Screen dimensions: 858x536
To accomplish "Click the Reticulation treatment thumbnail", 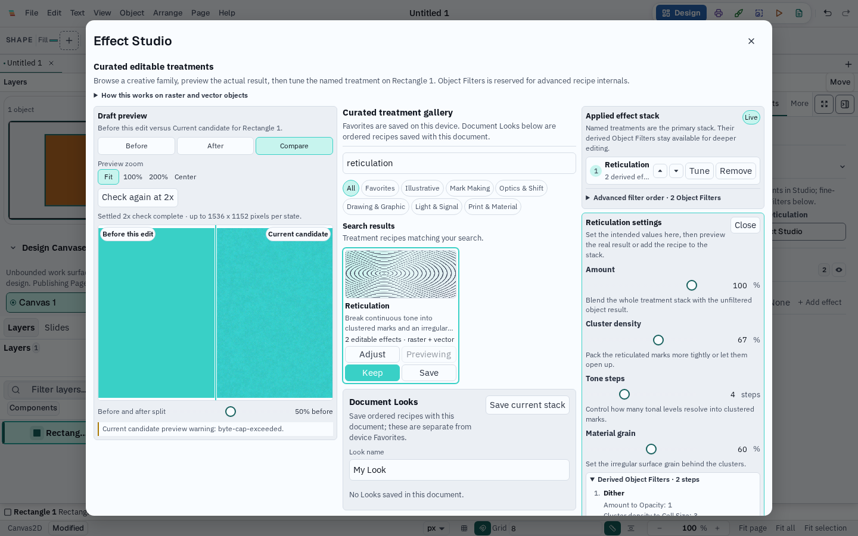I will click(400, 274).
